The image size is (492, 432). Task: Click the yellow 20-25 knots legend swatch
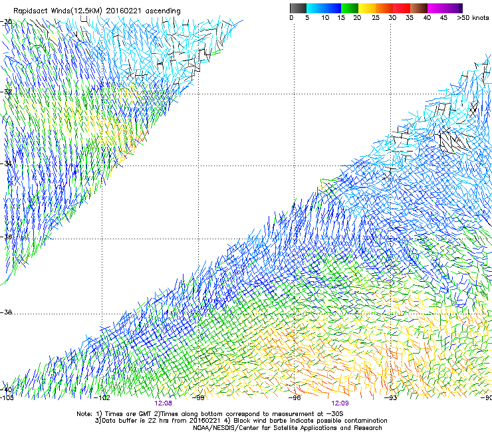(367, 8)
